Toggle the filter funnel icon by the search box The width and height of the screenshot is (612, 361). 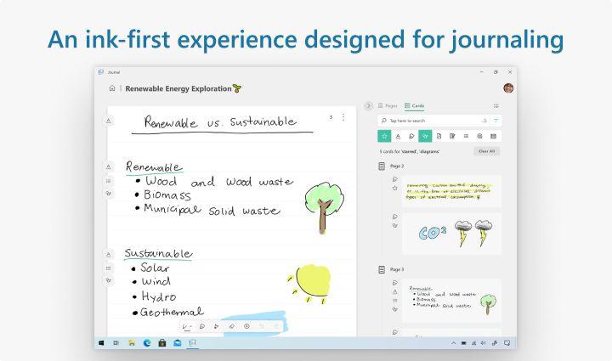pos(496,121)
